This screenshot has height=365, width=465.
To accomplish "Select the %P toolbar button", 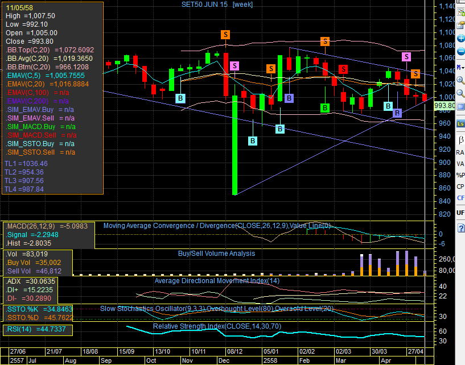I will [x=460, y=175].
